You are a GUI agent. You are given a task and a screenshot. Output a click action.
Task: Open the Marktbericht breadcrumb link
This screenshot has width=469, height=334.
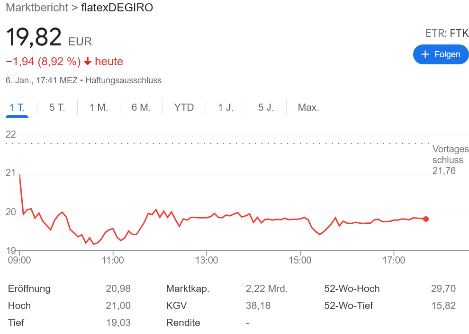(36, 8)
